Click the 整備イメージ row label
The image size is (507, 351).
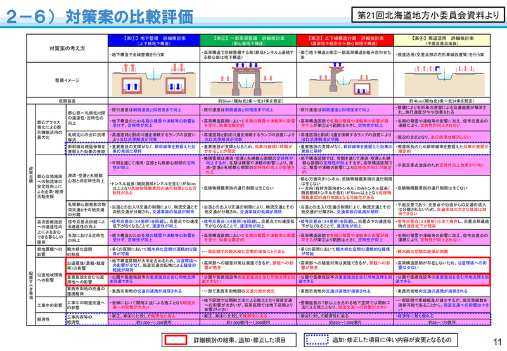point(67,80)
